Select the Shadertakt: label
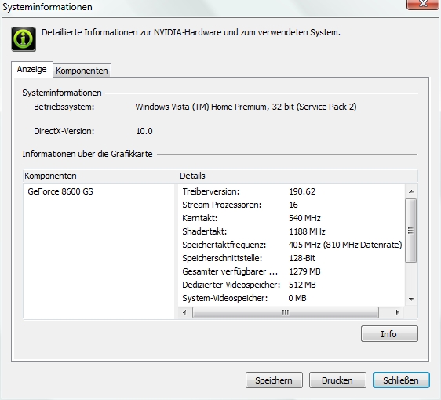The height and width of the screenshot is (400, 441). [205, 231]
